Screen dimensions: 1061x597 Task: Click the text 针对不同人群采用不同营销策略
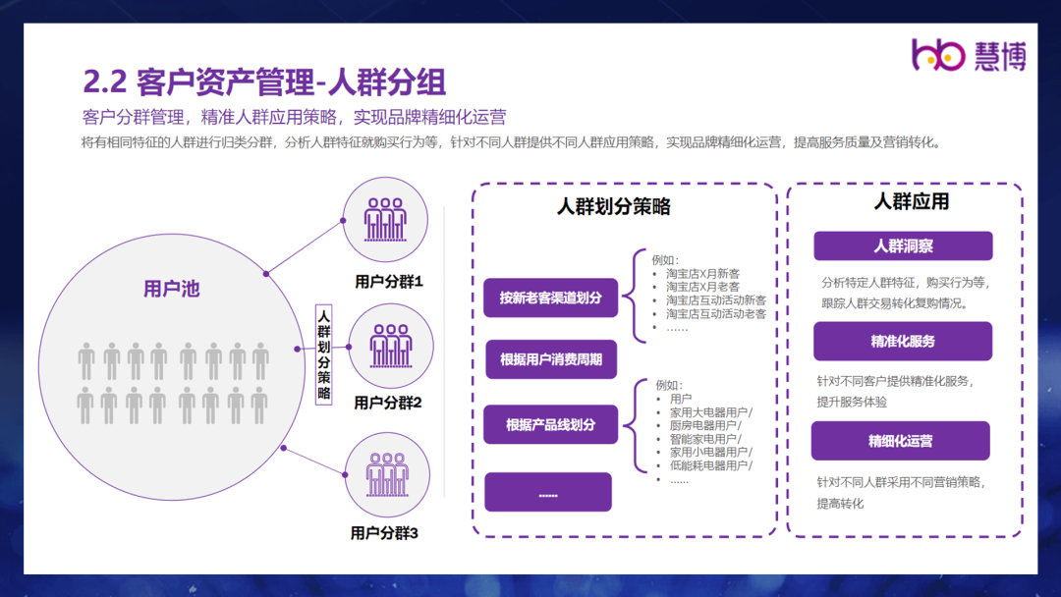901,482
